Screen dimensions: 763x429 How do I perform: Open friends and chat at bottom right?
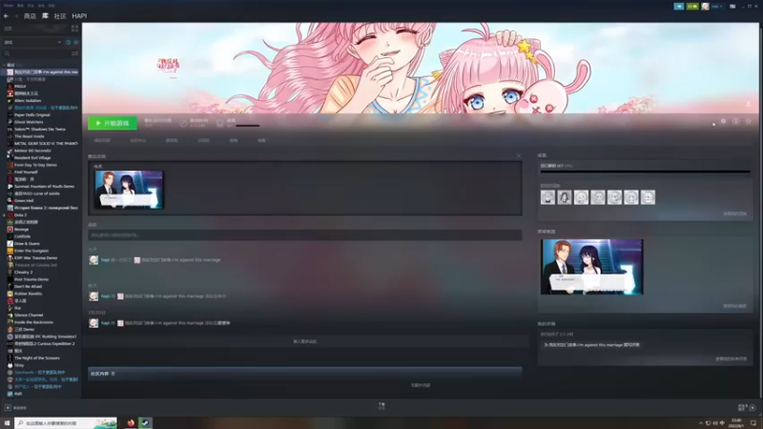coord(747,408)
